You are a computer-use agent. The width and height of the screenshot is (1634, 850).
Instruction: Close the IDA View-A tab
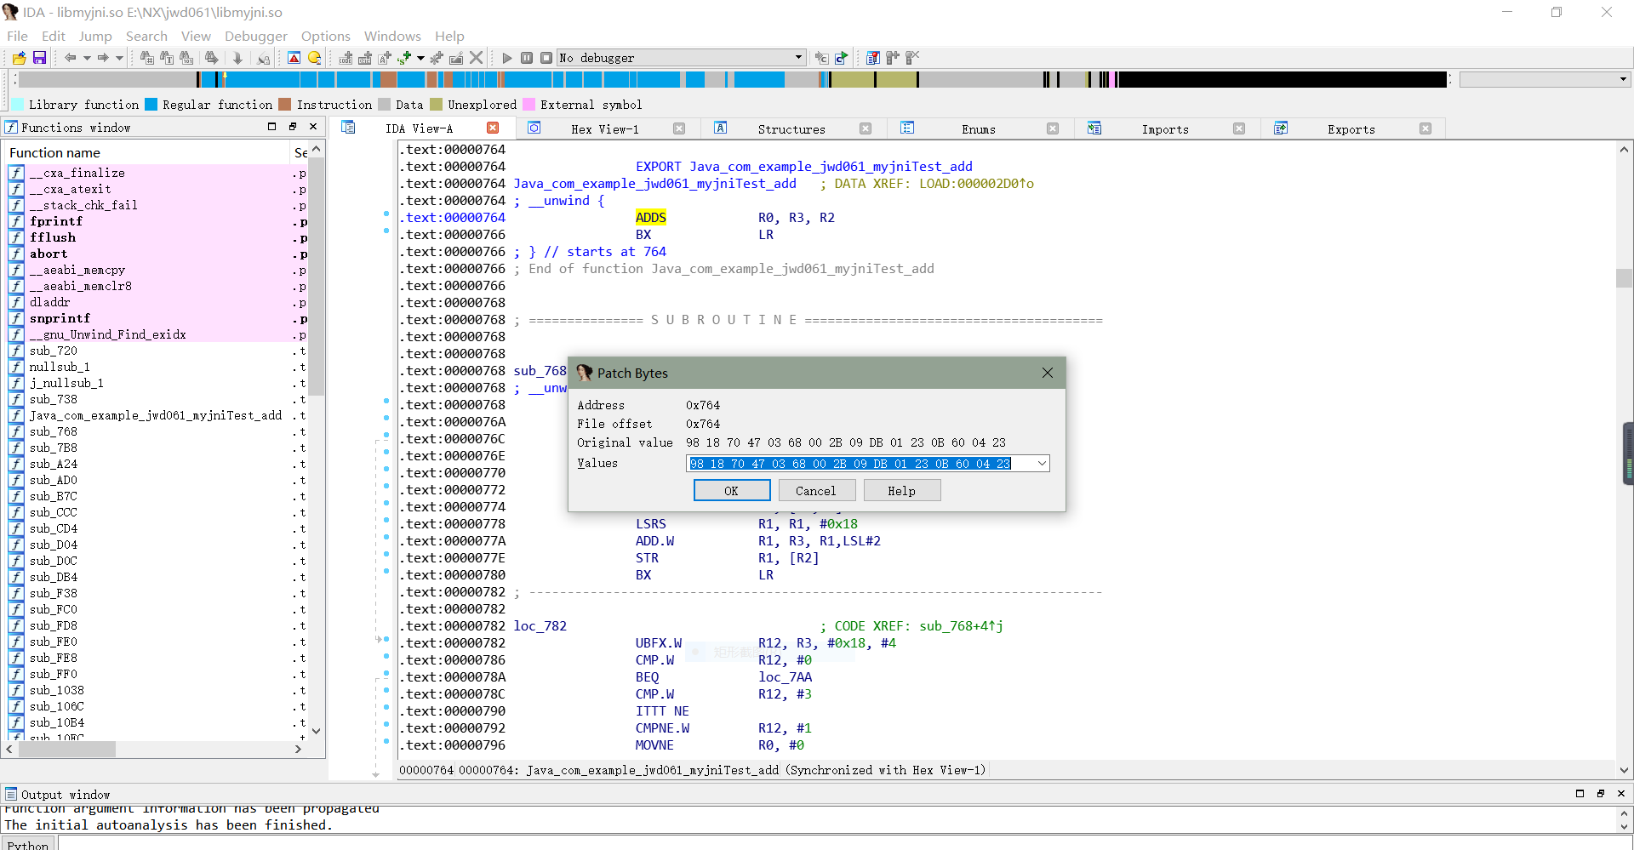(x=493, y=128)
